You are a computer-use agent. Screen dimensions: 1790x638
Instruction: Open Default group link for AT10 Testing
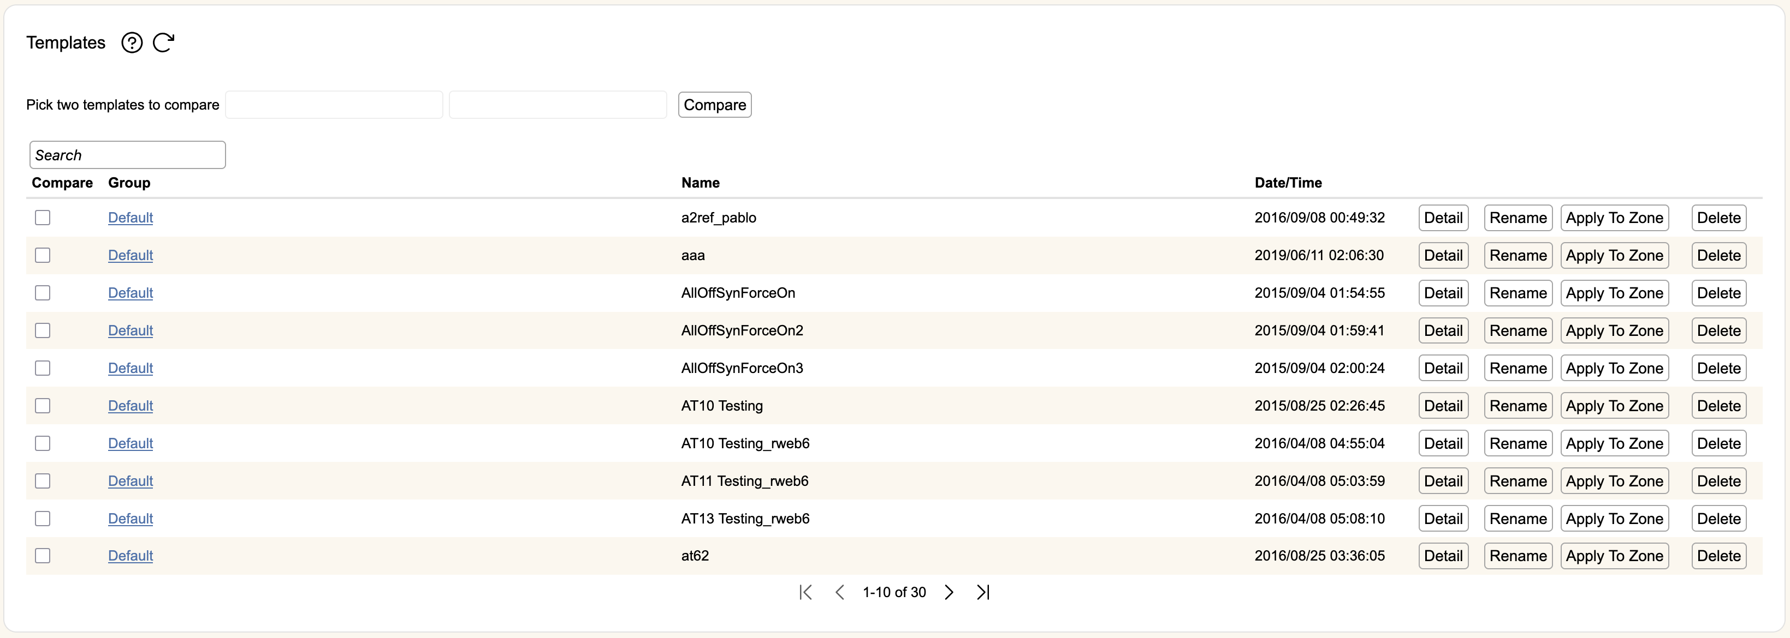(131, 406)
